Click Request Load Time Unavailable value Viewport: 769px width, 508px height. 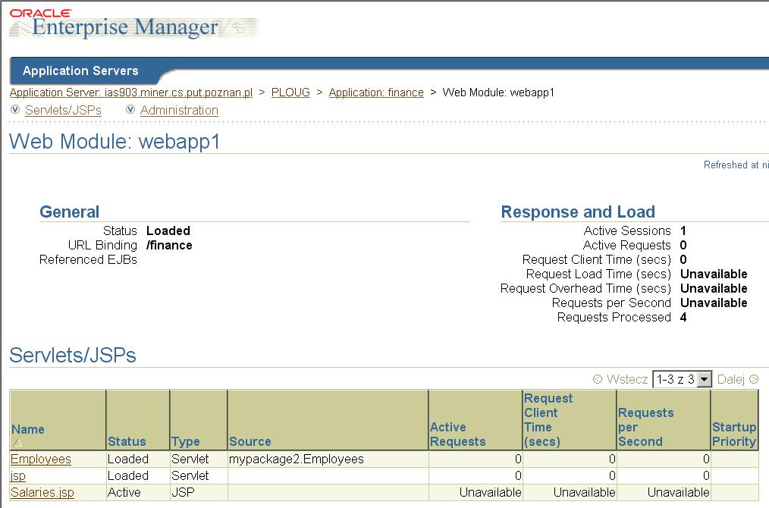(x=714, y=274)
